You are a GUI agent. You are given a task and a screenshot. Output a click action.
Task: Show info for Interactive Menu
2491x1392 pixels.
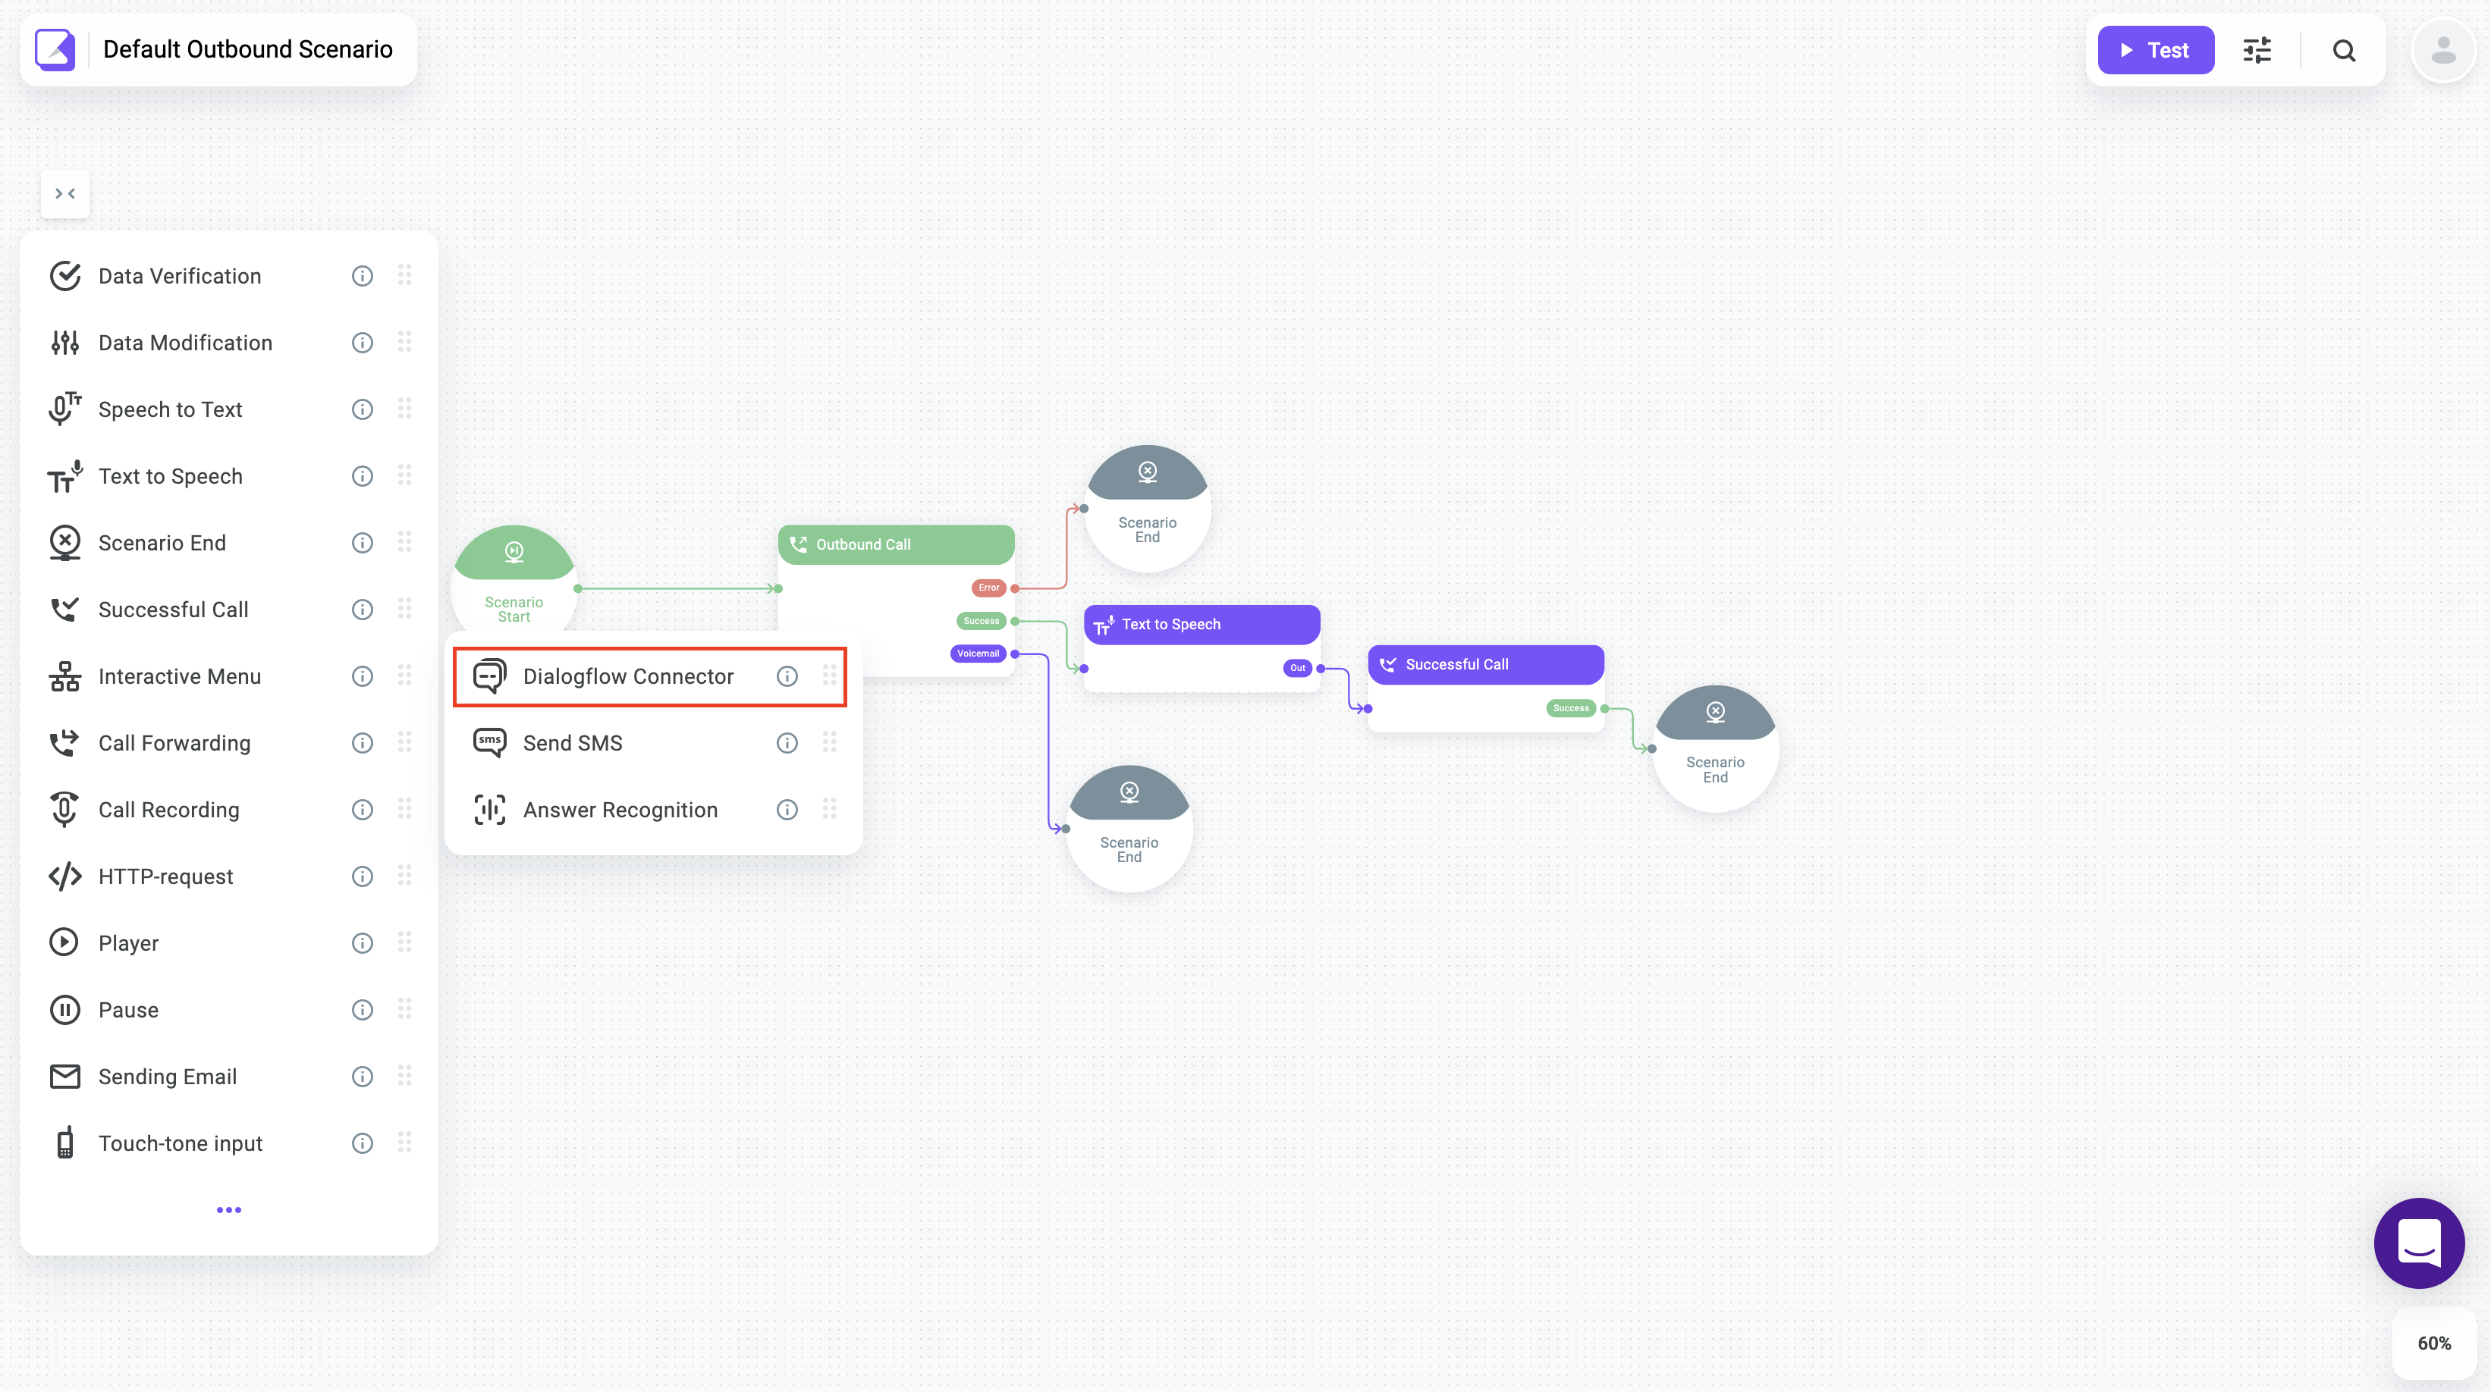click(363, 676)
